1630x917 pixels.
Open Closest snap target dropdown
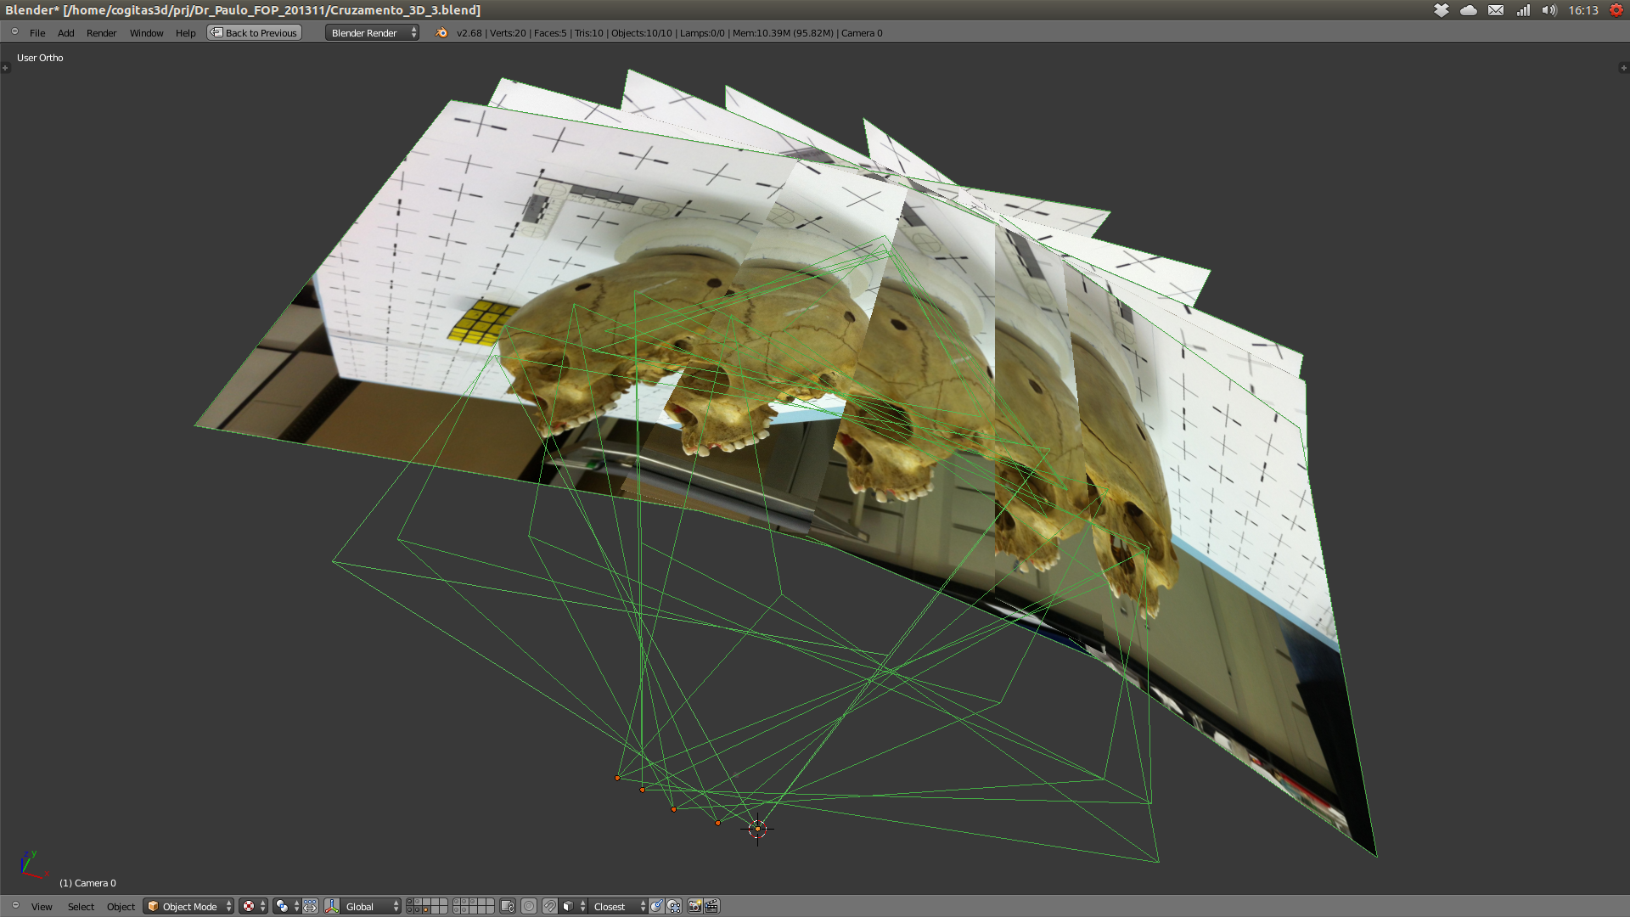(618, 906)
